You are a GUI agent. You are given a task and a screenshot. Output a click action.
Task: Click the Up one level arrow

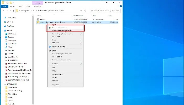click(13, 11)
